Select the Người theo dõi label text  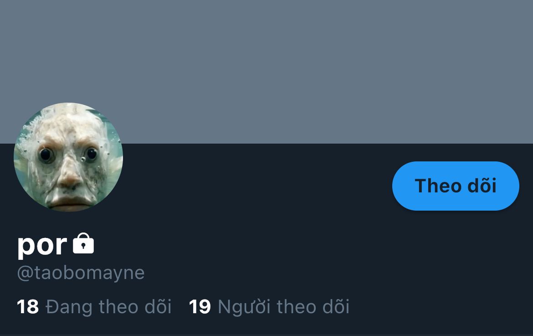(x=283, y=306)
